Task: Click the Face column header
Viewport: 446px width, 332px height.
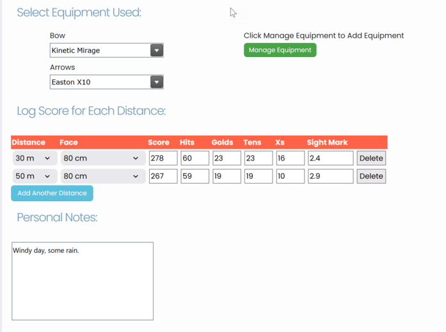Action: tap(68, 142)
